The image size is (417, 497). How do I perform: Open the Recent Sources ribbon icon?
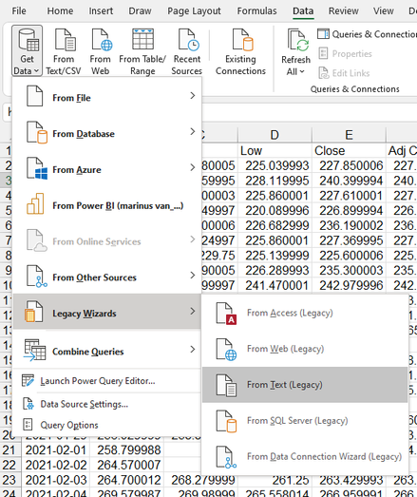coord(186,51)
